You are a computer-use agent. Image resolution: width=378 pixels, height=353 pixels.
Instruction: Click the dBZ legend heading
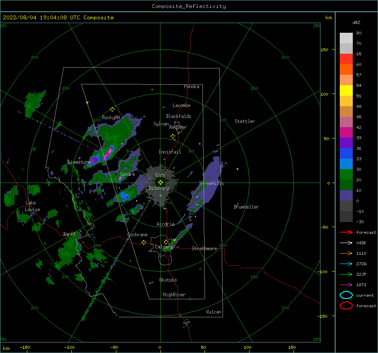point(356,23)
